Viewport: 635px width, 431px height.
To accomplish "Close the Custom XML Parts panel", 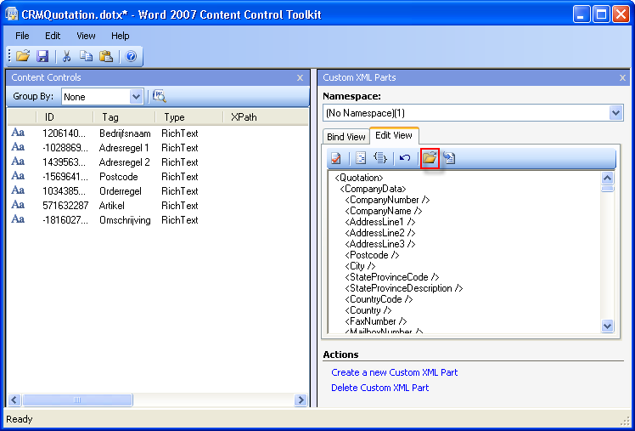I will point(623,77).
